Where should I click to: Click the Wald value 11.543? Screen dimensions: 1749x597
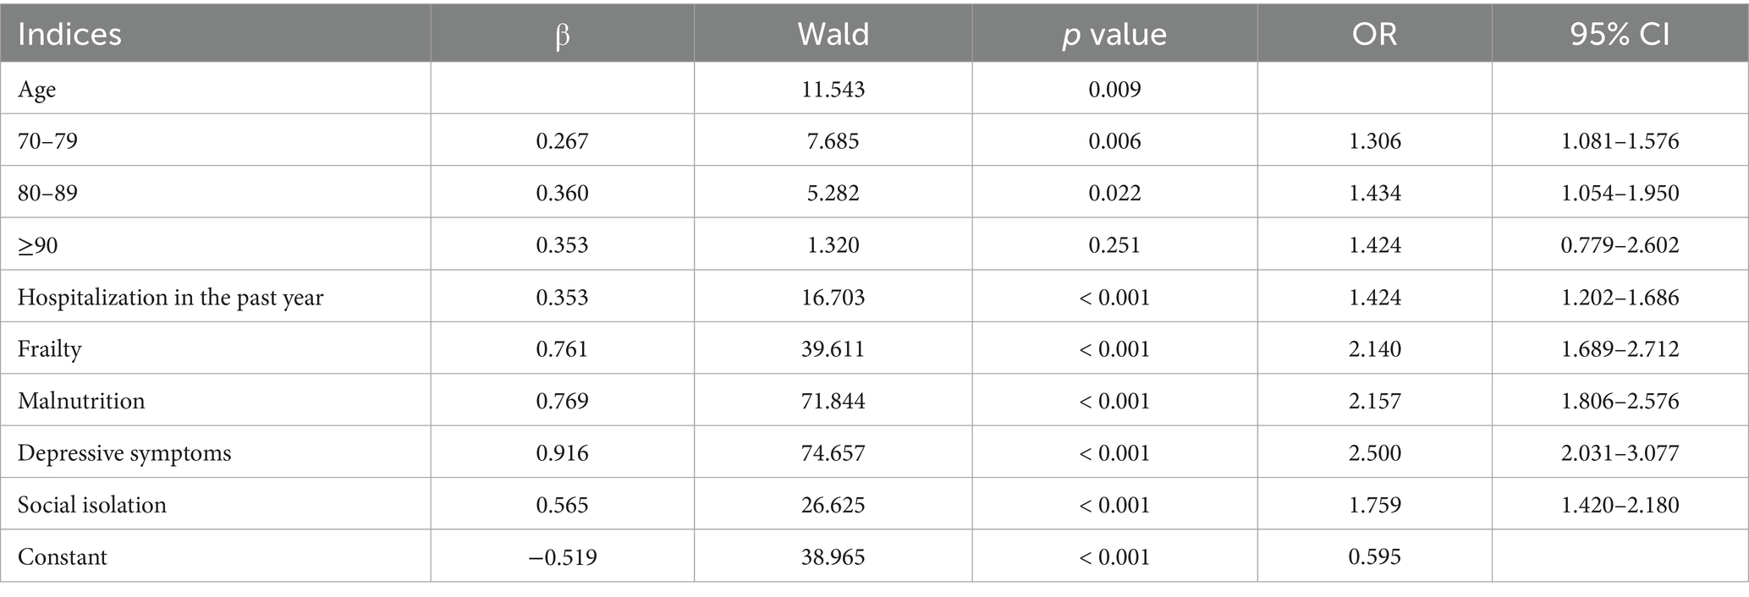pos(833,89)
